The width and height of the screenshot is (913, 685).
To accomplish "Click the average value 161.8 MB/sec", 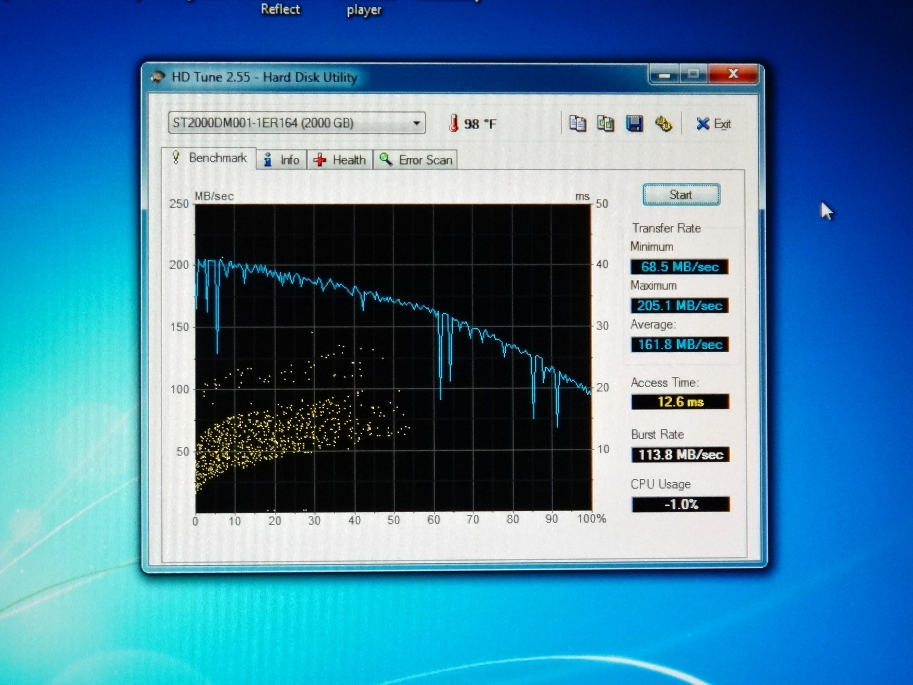I will click(x=680, y=344).
